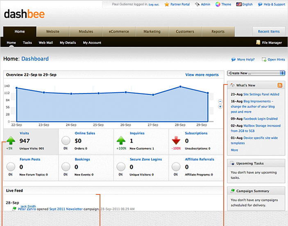Click the Log out link
288x226 pixels.
[154, 5]
